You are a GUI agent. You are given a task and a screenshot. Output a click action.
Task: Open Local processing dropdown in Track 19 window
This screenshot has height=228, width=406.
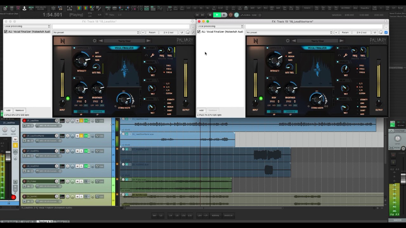coord(220,26)
